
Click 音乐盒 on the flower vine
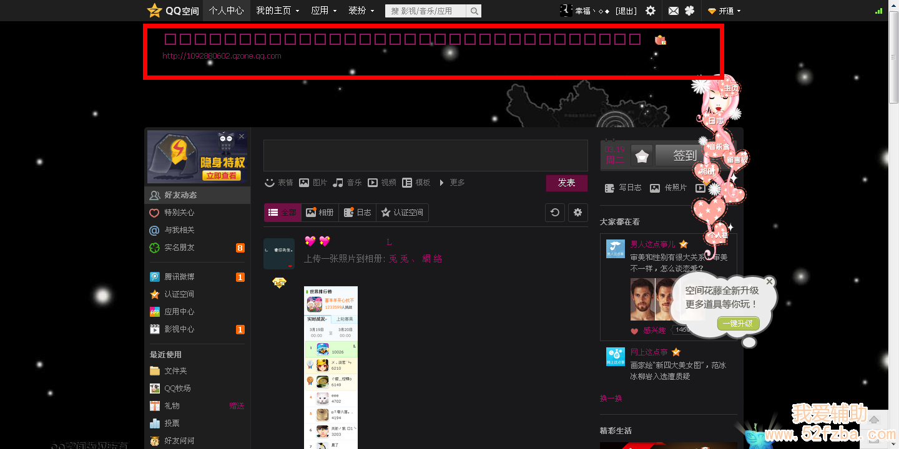click(719, 147)
